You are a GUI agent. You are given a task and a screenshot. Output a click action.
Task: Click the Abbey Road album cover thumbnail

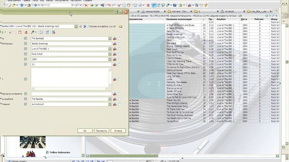[x=33, y=142]
